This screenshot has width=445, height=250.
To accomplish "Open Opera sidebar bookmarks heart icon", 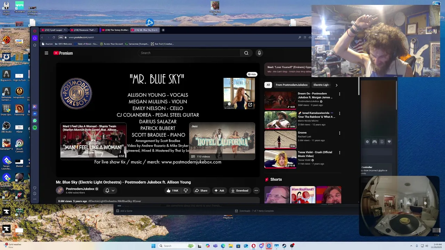I will click(35, 188).
